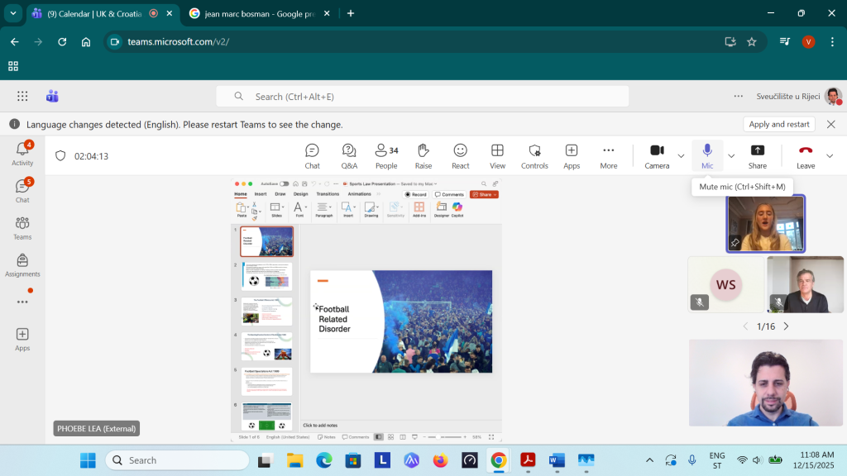
Task: Click the Teams search box
Action: click(x=422, y=97)
